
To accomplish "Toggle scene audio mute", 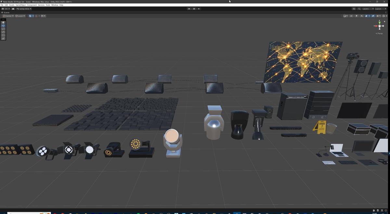I will [362, 16].
